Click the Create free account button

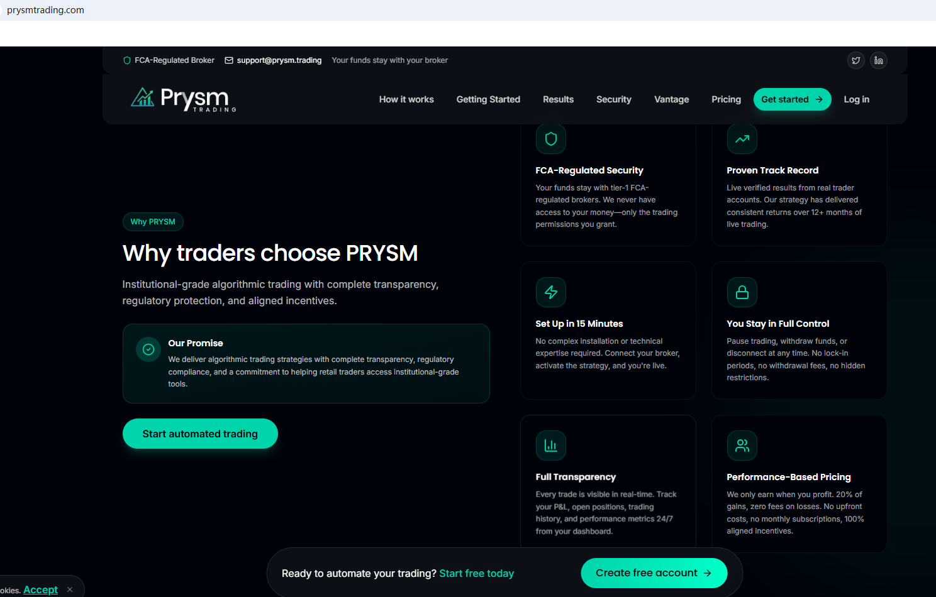(x=654, y=573)
